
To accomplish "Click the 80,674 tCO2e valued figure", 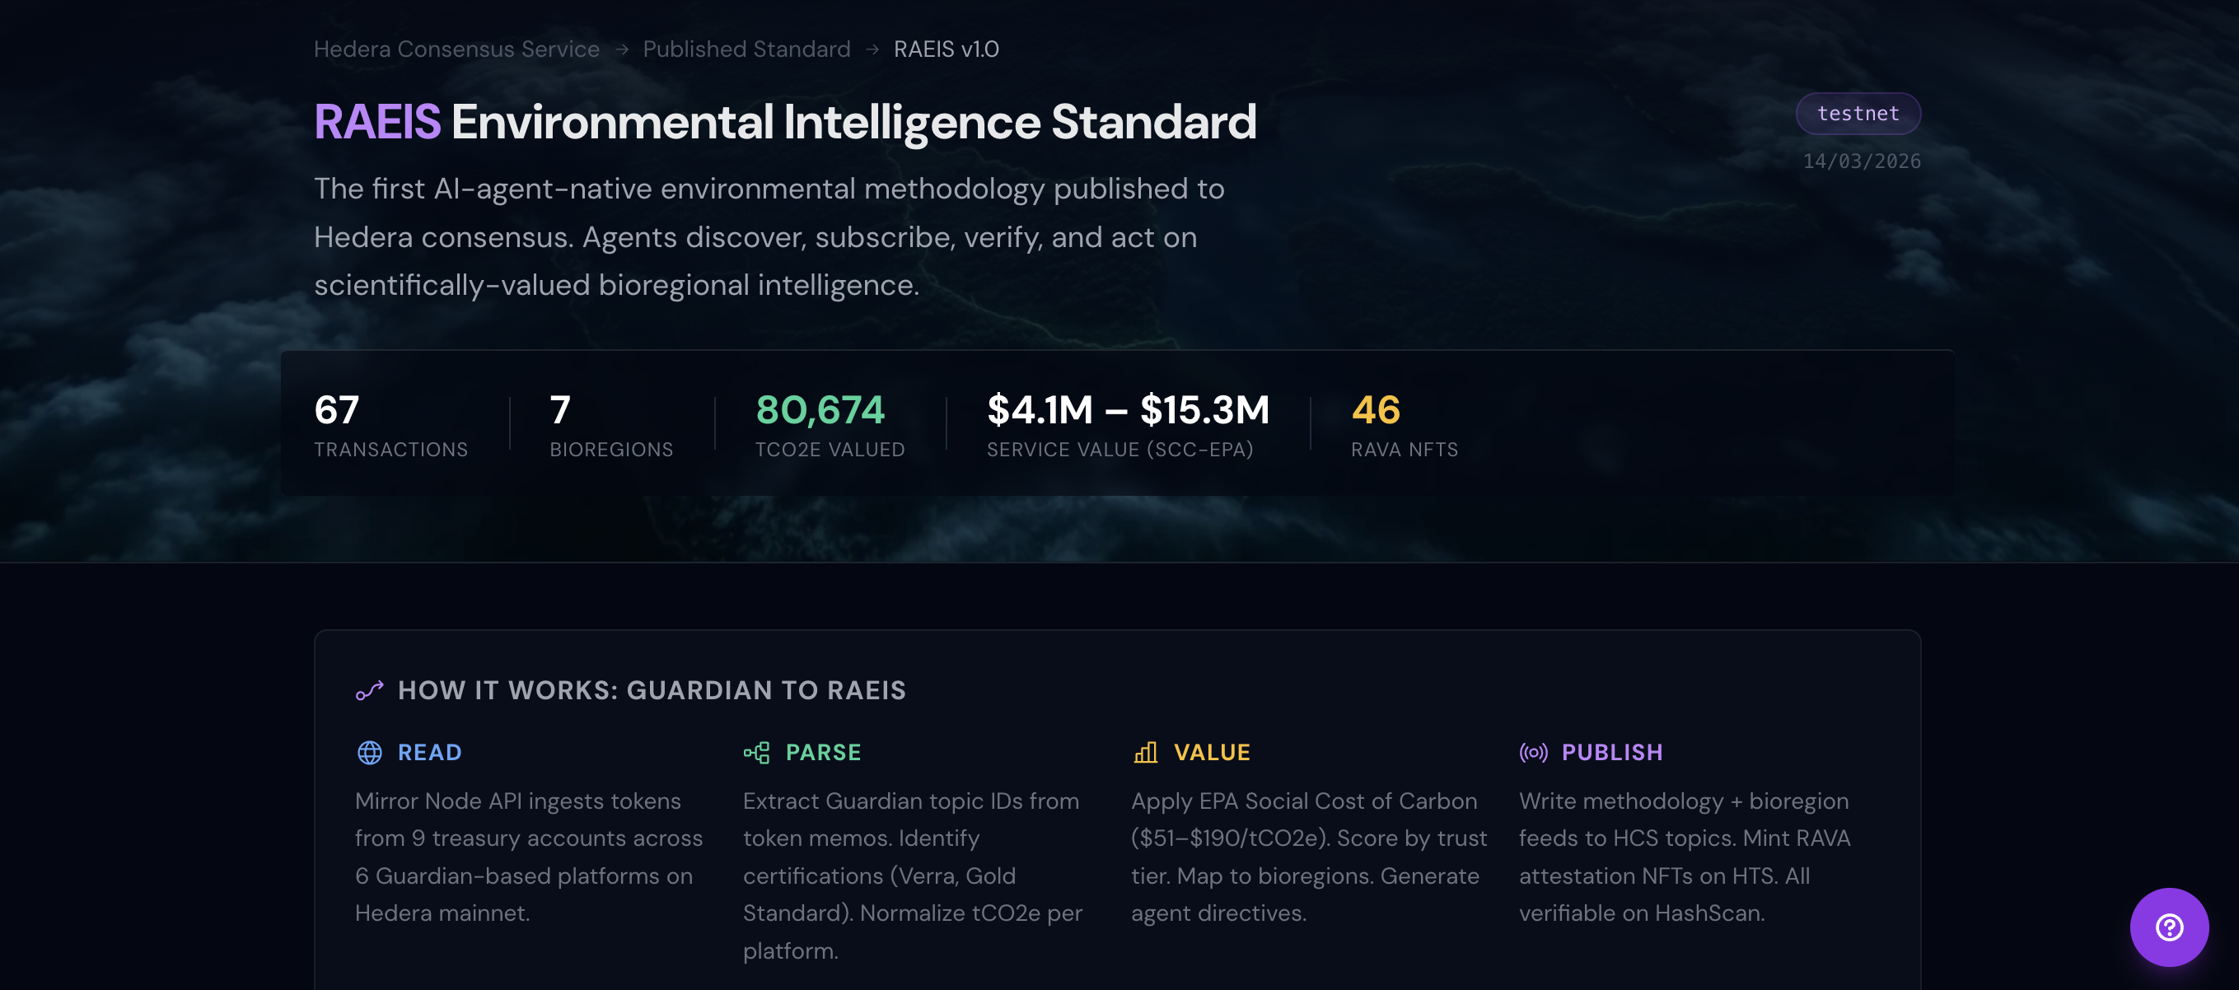I will (x=820, y=410).
